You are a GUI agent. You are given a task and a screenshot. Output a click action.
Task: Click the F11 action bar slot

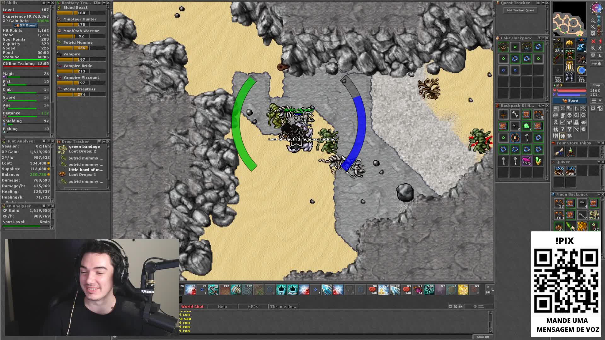click(x=236, y=290)
